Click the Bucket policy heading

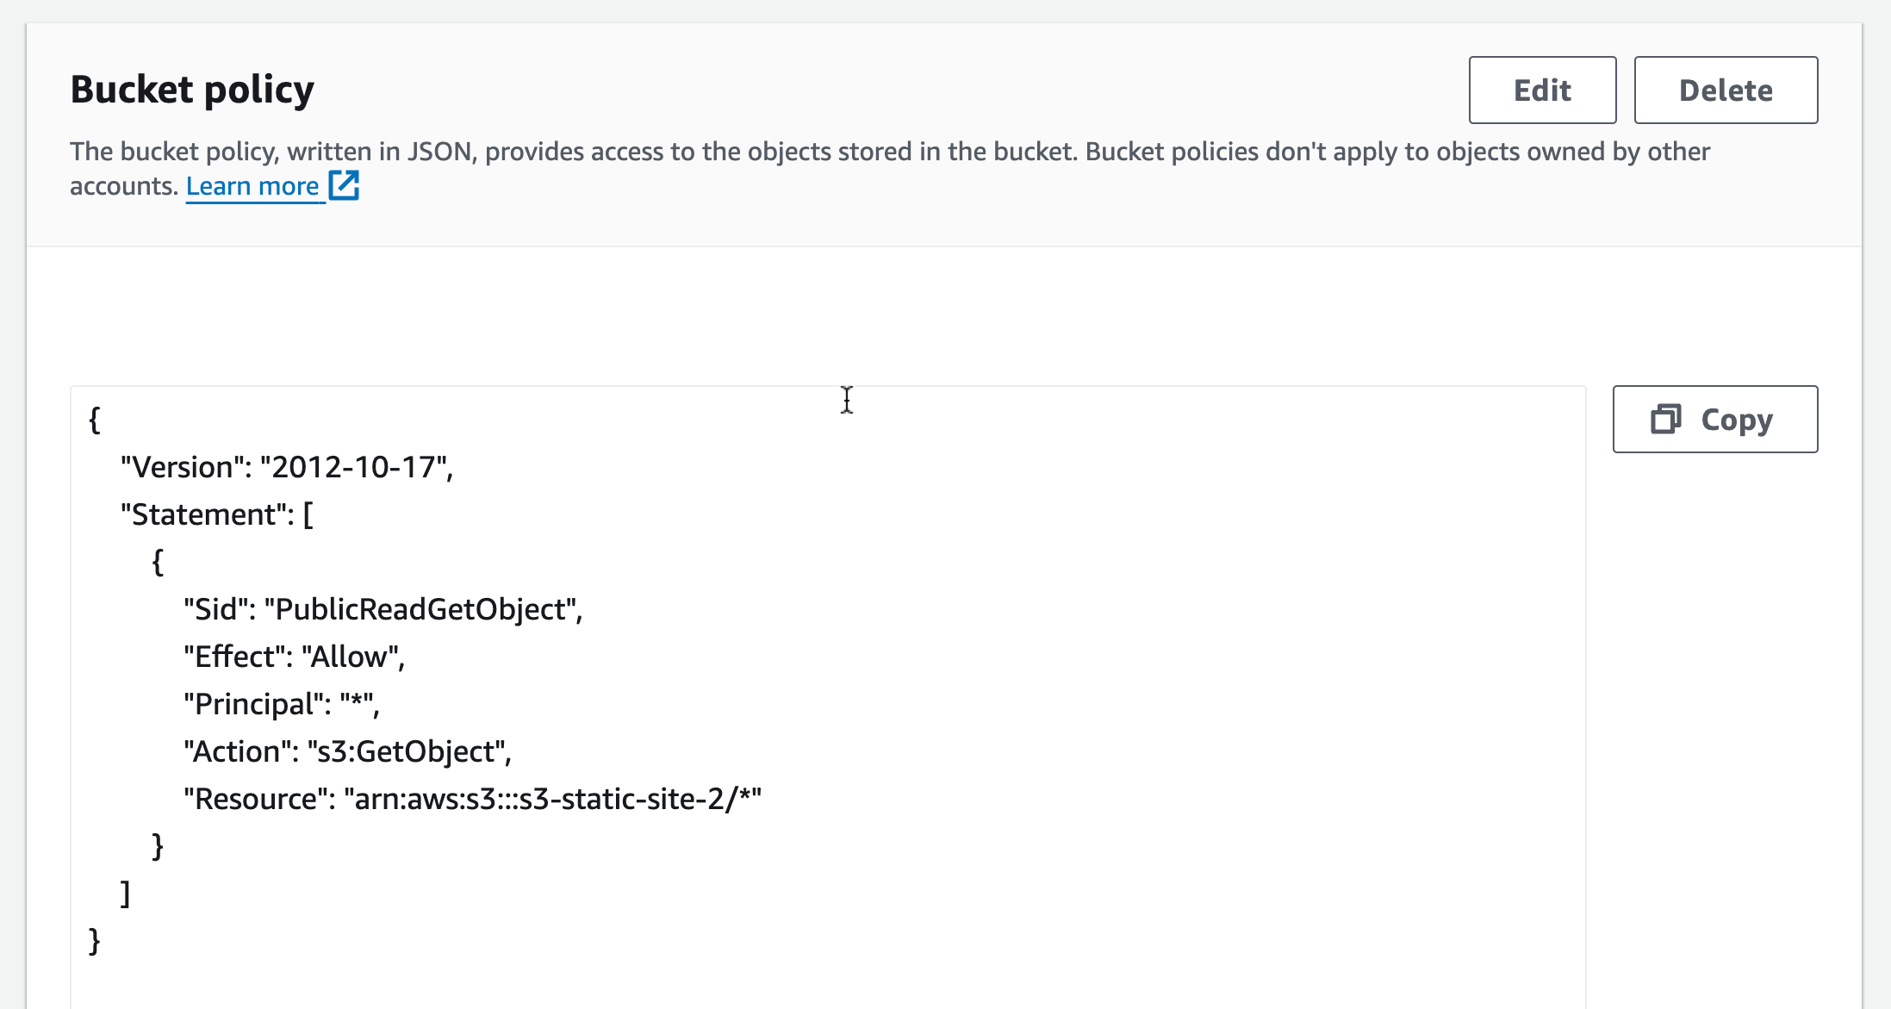(x=192, y=90)
